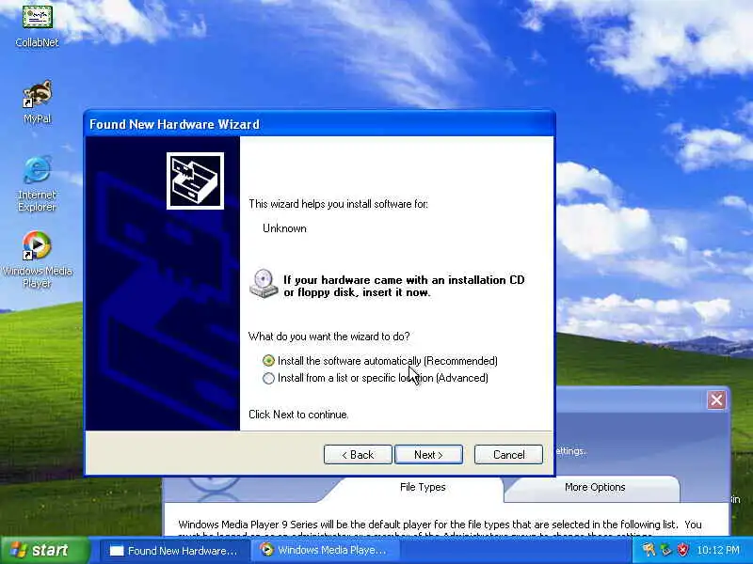
Task: Click the 'Unknown' device name text
Action: tap(284, 228)
